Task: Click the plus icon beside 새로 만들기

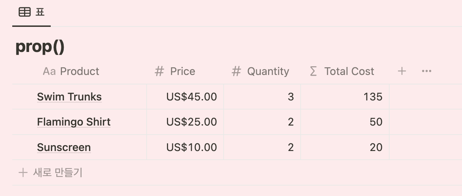Action: [x=23, y=172]
